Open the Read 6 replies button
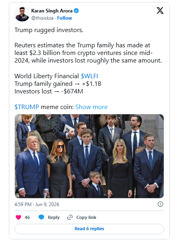This screenshot has width=177, height=241. click(89, 229)
